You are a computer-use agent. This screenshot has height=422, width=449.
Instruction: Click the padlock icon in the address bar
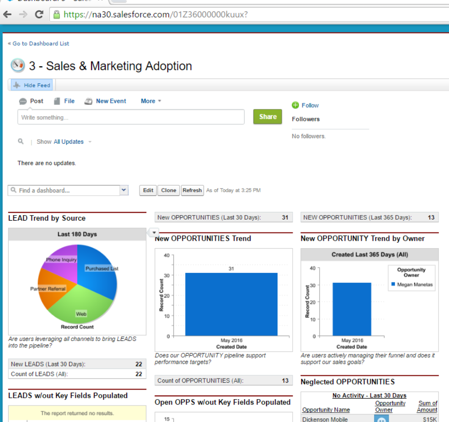click(x=57, y=15)
